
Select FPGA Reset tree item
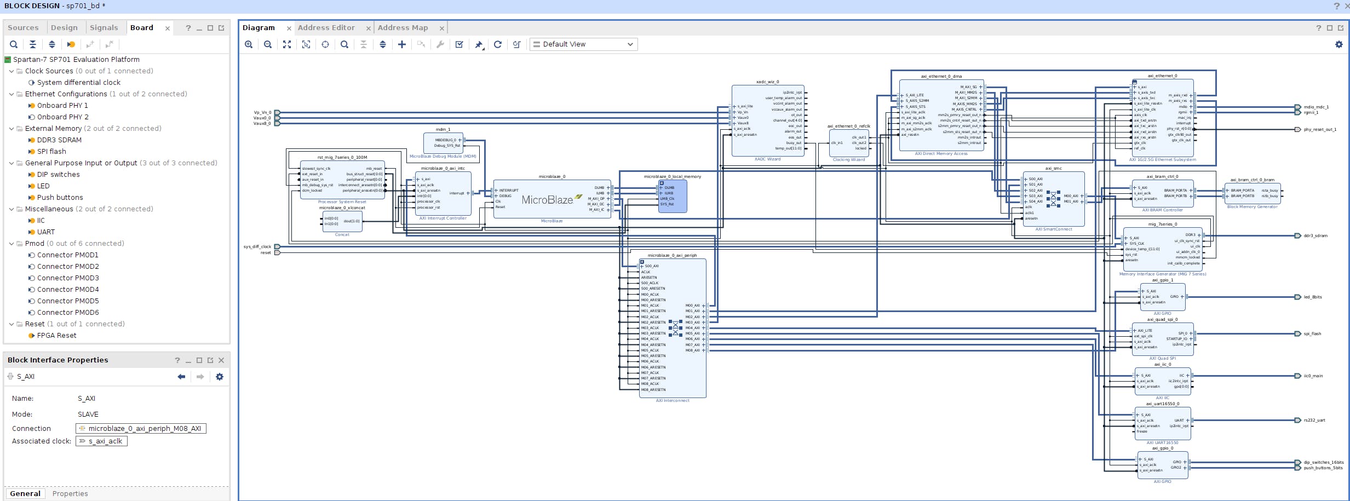pyautogui.click(x=57, y=336)
